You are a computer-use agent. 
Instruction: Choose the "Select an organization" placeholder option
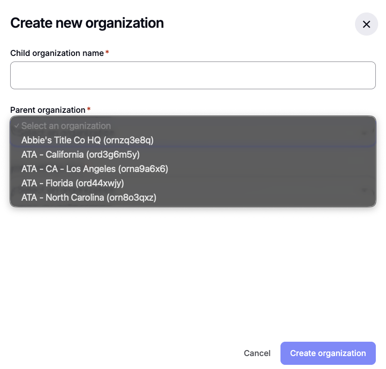66,125
